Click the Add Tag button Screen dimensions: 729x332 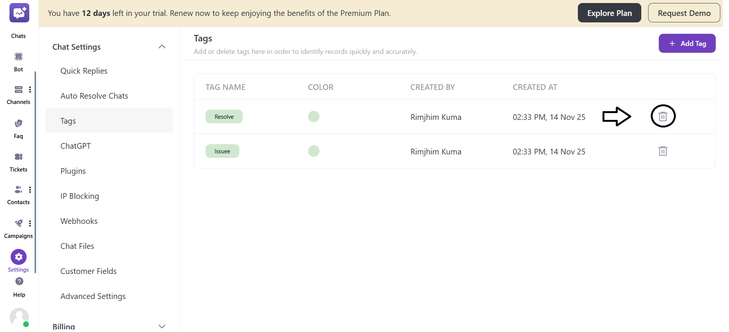pyautogui.click(x=687, y=43)
